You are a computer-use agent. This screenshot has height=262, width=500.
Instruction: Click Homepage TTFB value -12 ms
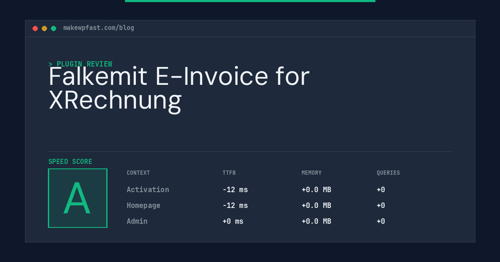point(235,205)
